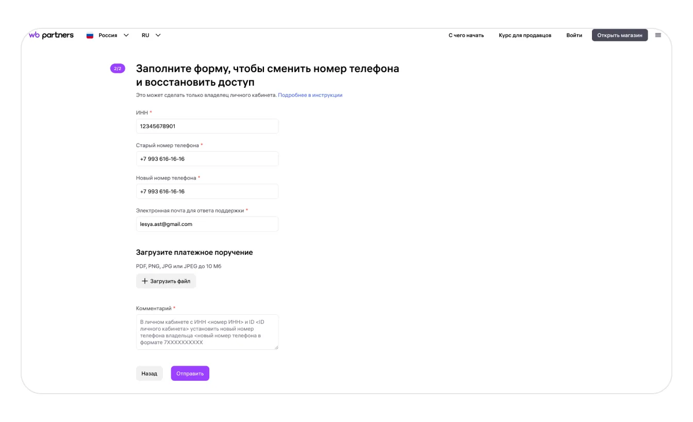Click the «Загрузить файл» button
The height and width of the screenshot is (422, 693).
166,281
